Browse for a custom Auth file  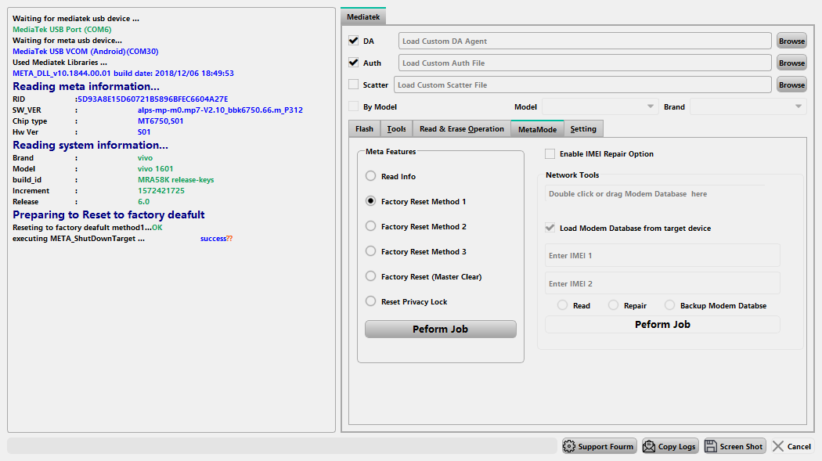[791, 63]
